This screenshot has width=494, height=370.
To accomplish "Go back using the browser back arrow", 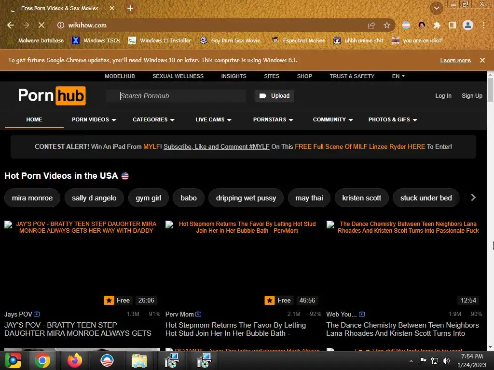I will pos(11,25).
